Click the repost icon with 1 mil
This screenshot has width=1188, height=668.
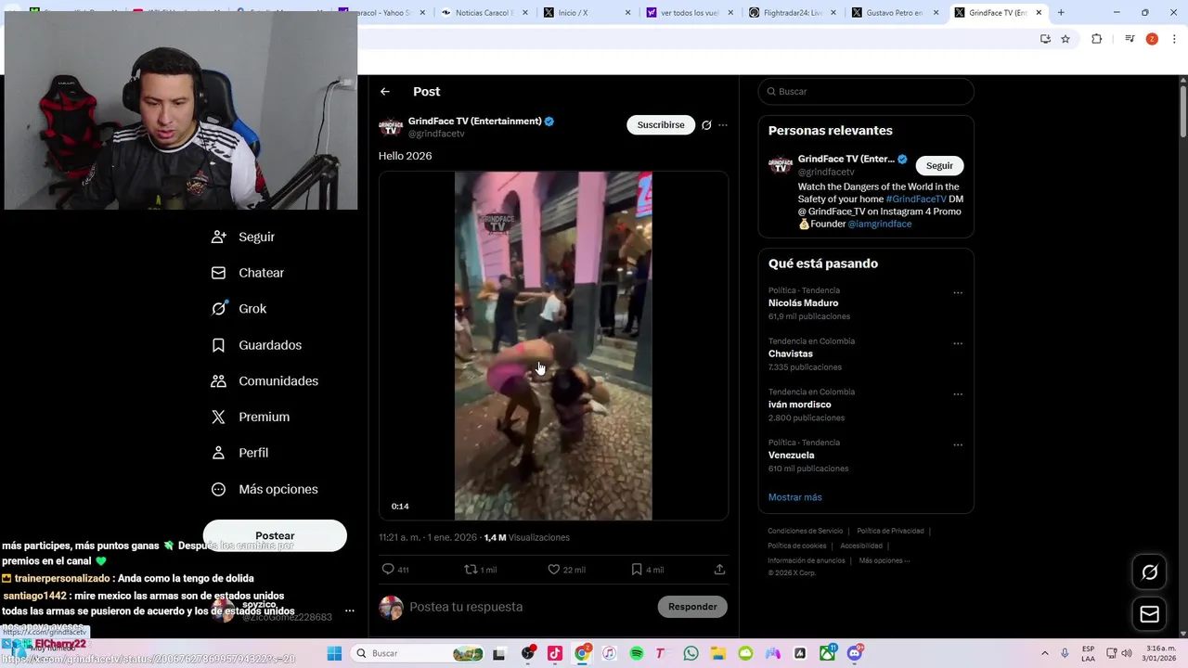[480, 570]
